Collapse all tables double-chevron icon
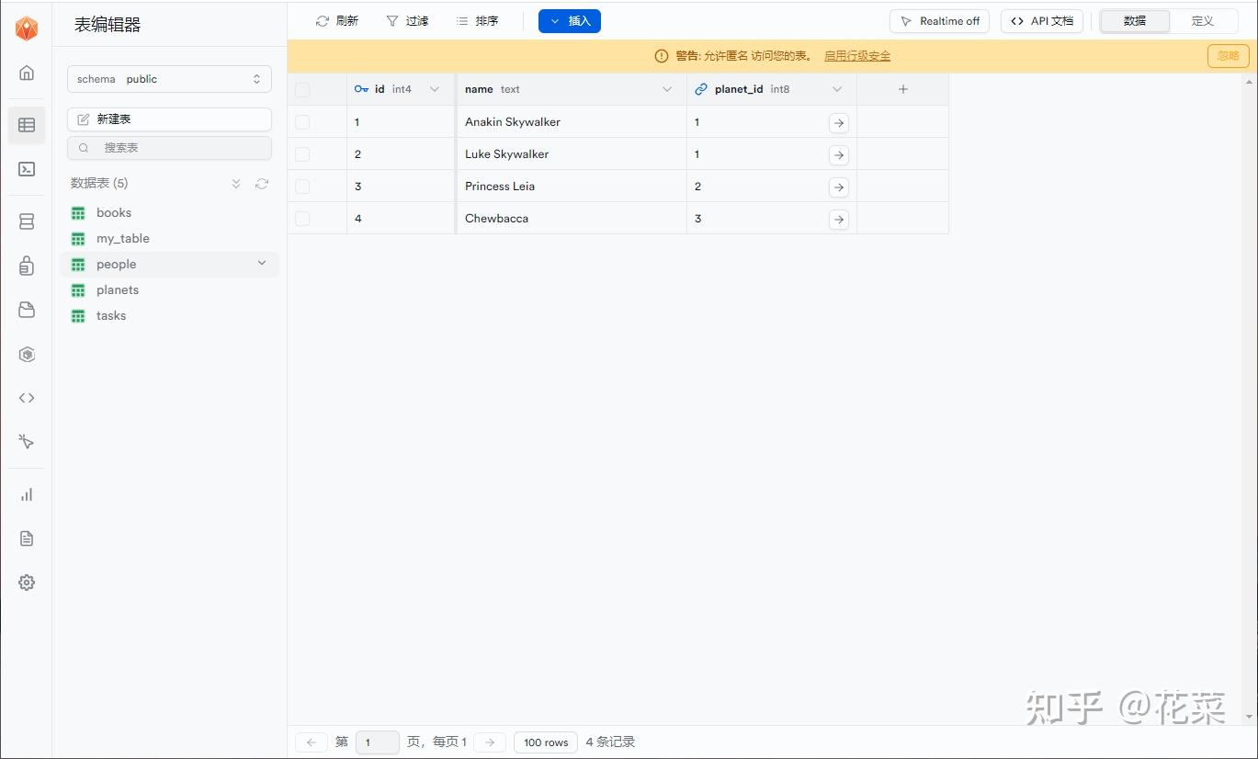The image size is (1258, 759). coord(236,184)
